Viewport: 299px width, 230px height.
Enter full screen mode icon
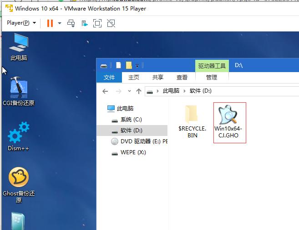pyautogui.click(x=97, y=23)
